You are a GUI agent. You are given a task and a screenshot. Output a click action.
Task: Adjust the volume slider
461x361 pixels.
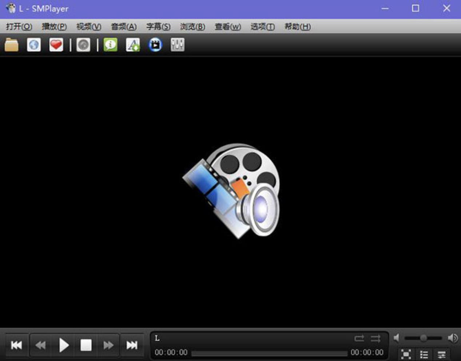(424, 338)
